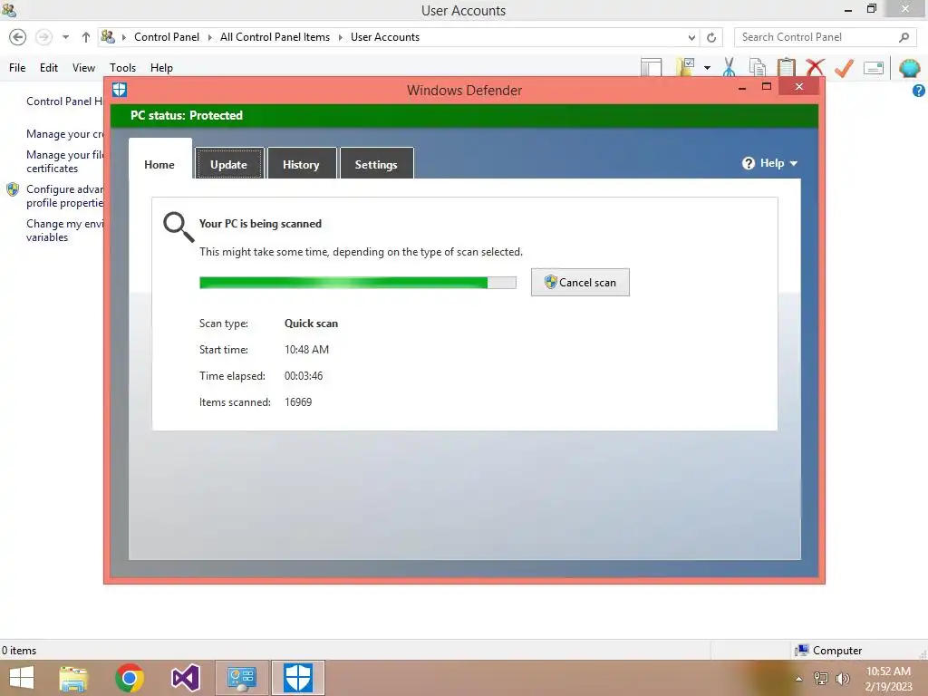Click Manage your file encryption certificates link
The width and height of the screenshot is (928, 696).
64,161
